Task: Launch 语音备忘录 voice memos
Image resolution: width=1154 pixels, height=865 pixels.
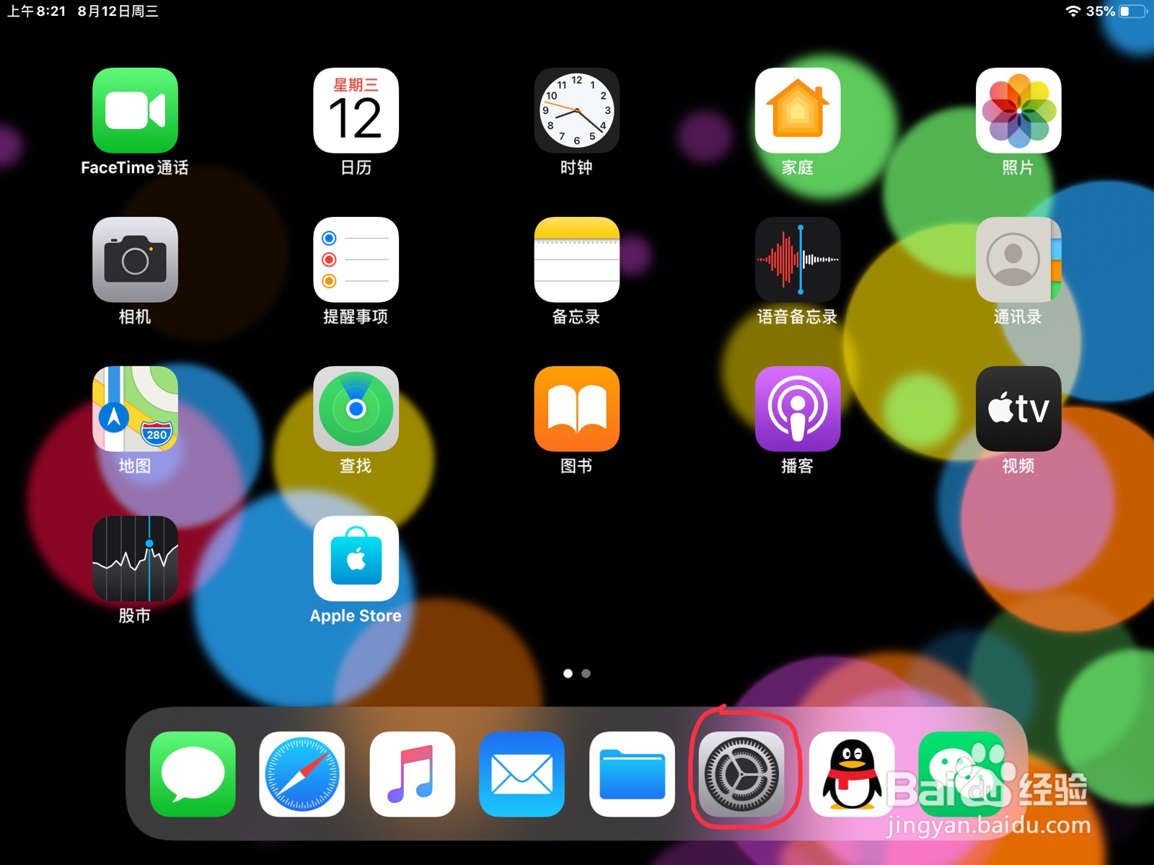Action: (x=796, y=261)
